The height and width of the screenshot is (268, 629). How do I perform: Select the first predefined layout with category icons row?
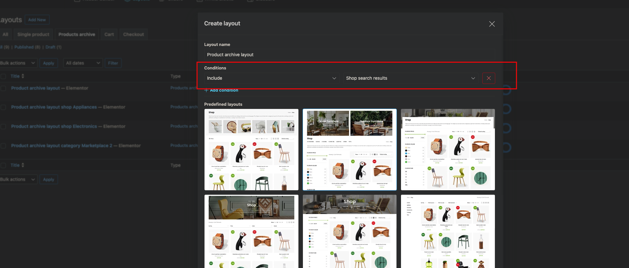251,149
